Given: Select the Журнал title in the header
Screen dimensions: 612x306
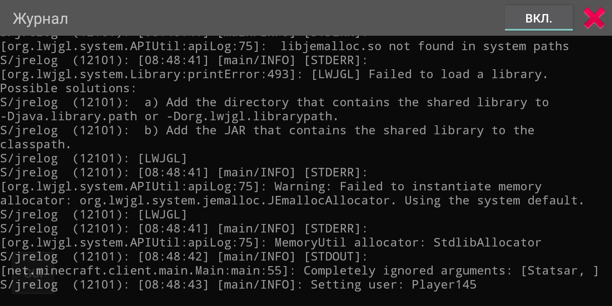Looking at the screenshot, I should pos(40,18).
